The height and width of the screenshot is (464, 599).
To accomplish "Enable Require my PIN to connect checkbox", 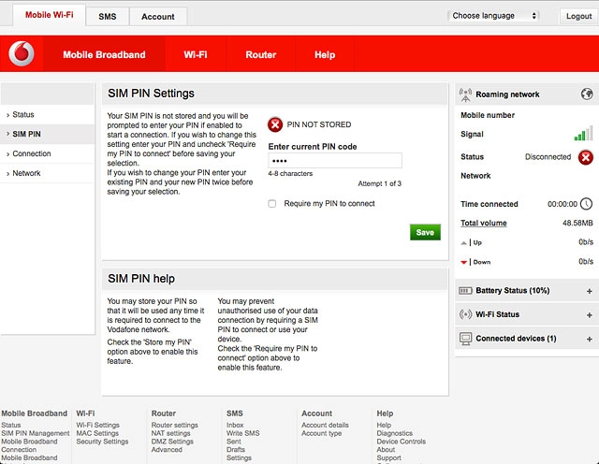I will click(272, 204).
